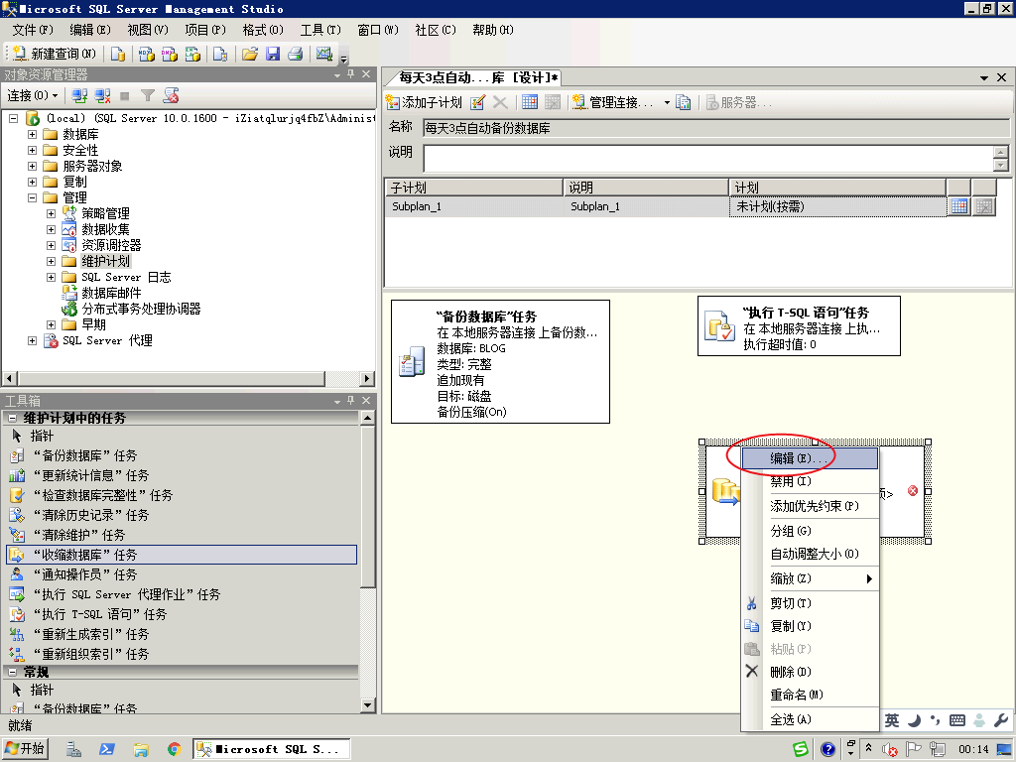
Task: Open the 连接(O) dropdown in Object Explorer
Action: (x=33, y=96)
